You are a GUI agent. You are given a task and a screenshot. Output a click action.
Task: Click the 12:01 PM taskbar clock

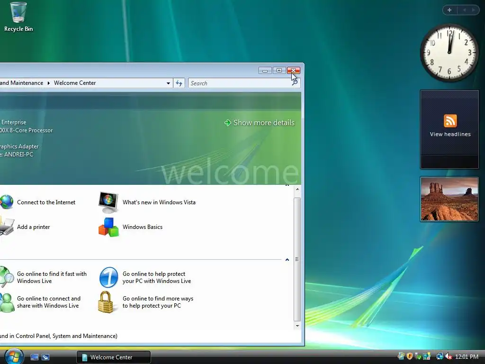467,356
